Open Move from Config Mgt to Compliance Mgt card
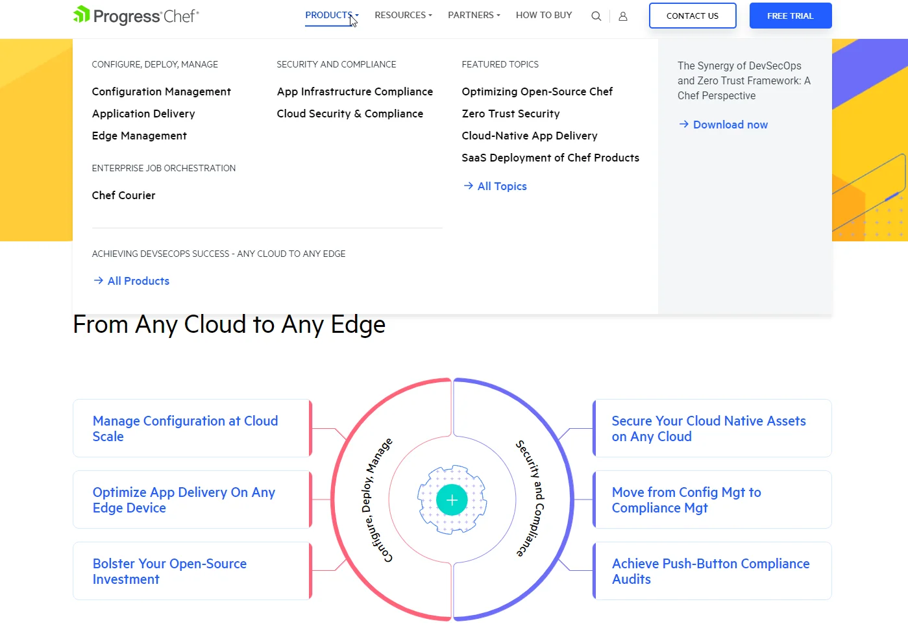The height and width of the screenshot is (639, 908). (x=712, y=500)
